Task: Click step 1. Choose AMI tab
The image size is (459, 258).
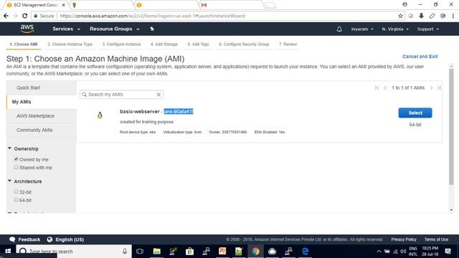Action: [24, 44]
